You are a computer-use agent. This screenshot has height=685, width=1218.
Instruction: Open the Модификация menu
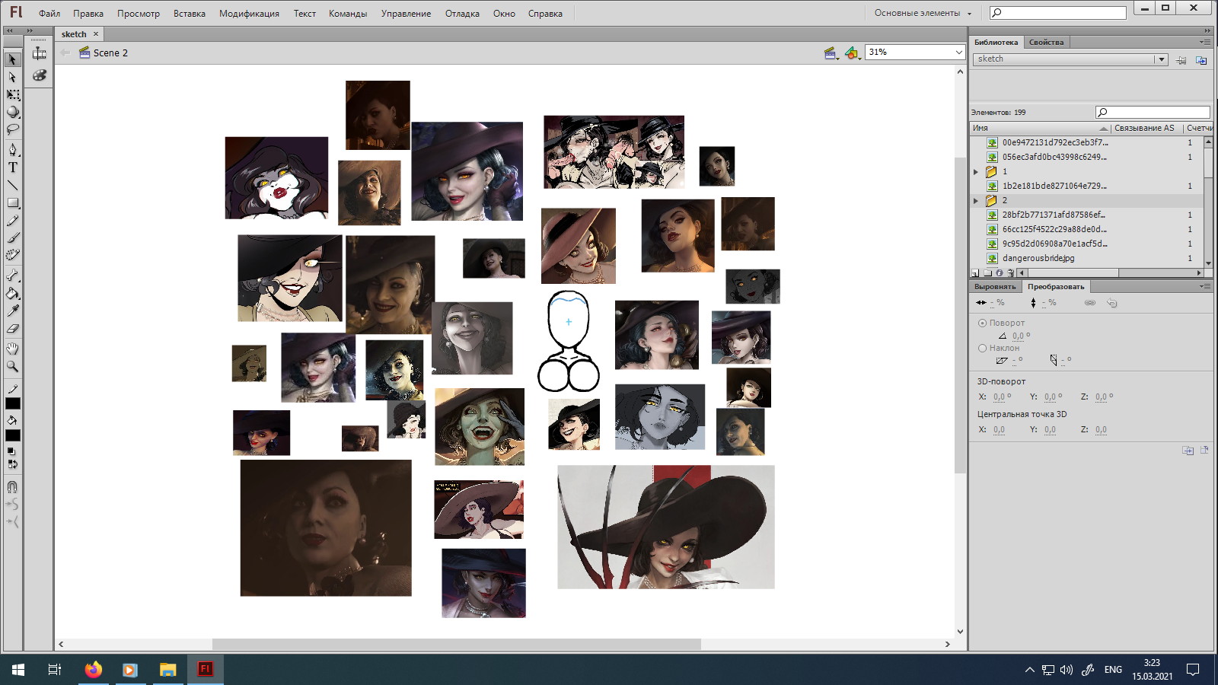[249, 14]
